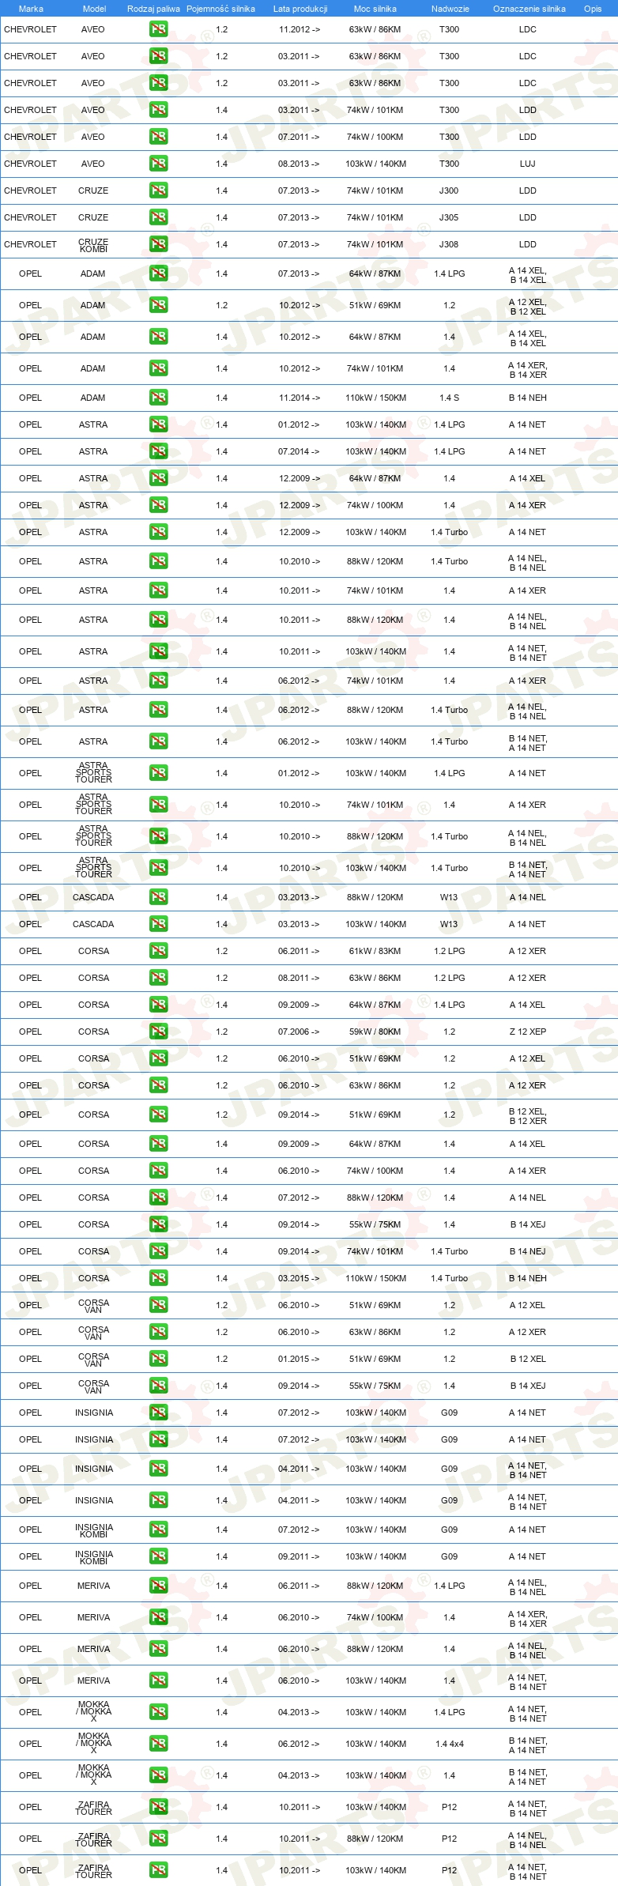Click fuel icon in Astra 01.2012 LPG row
618x1886 pixels.
[158, 424]
